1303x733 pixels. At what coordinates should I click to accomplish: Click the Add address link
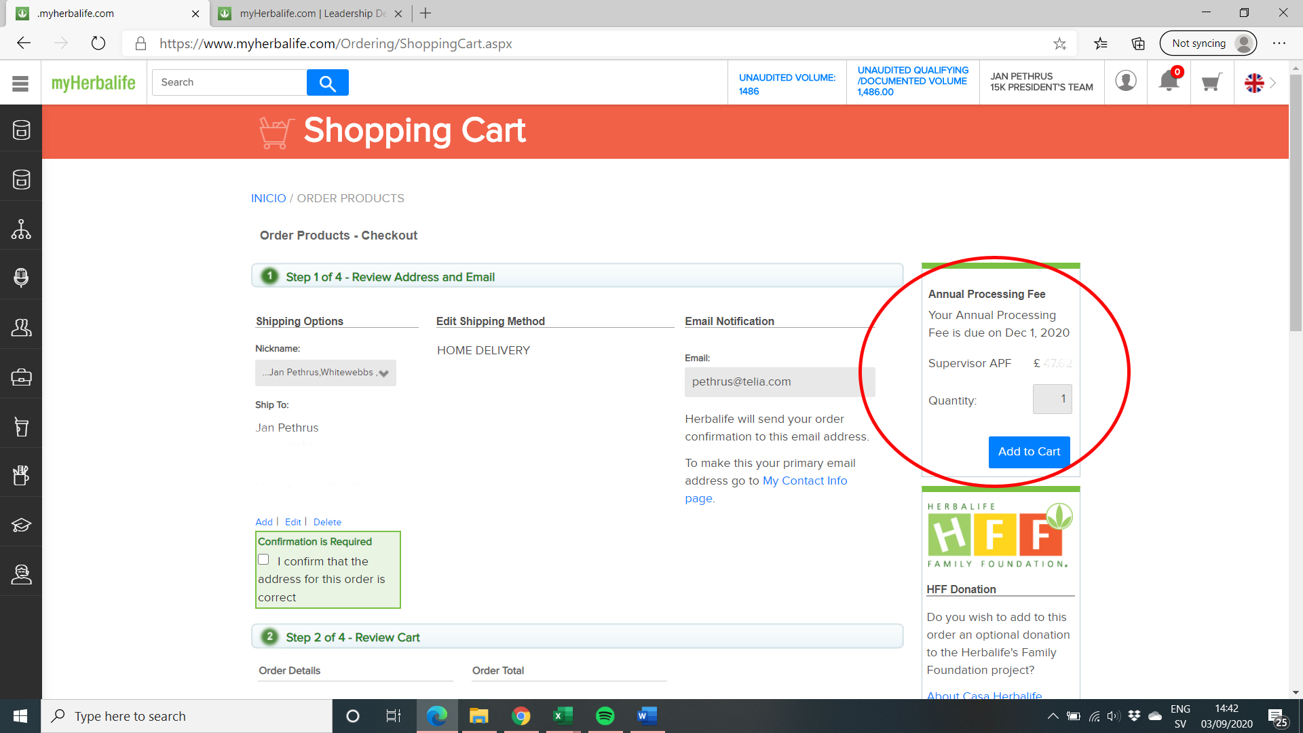click(x=264, y=522)
